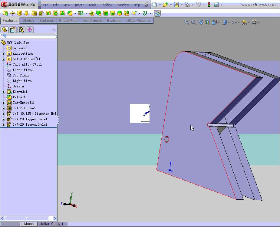Expand the Solid Bodies(1) node
Image resolution: width=280 pixels, height=227 pixels.
(3, 59)
